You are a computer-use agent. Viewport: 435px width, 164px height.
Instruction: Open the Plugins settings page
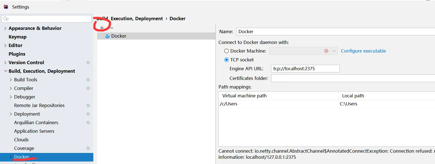coord(17,54)
